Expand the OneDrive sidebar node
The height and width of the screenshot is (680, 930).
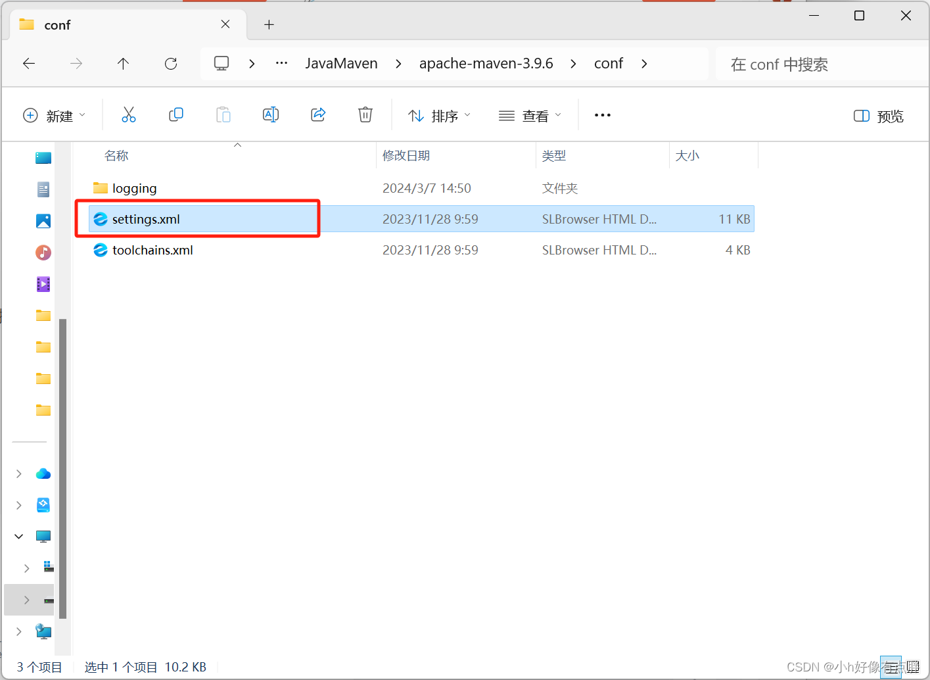(19, 474)
